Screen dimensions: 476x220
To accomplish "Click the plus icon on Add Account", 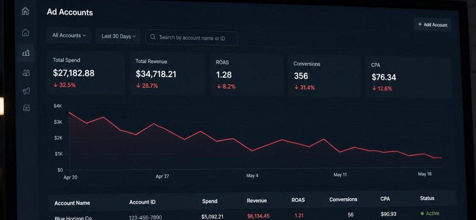I will coord(420,24).
